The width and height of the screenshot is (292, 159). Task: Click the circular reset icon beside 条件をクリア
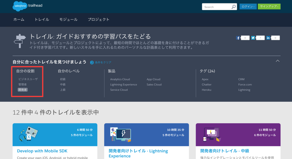click(x=92, y=63)
